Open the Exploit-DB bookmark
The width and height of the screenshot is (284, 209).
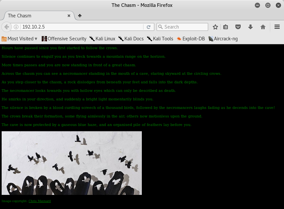tap(190, 39)
